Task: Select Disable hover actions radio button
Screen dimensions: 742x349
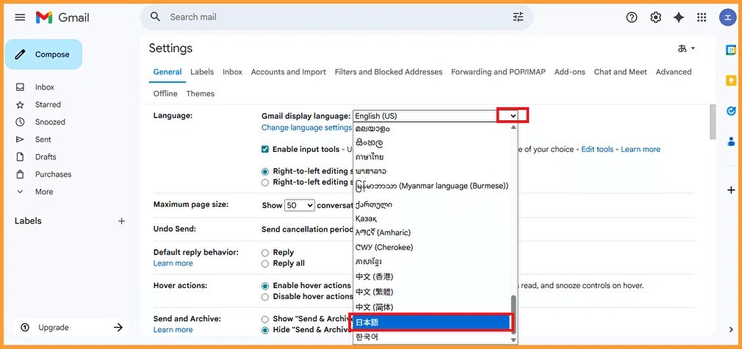Action: [x=265, y=297]
